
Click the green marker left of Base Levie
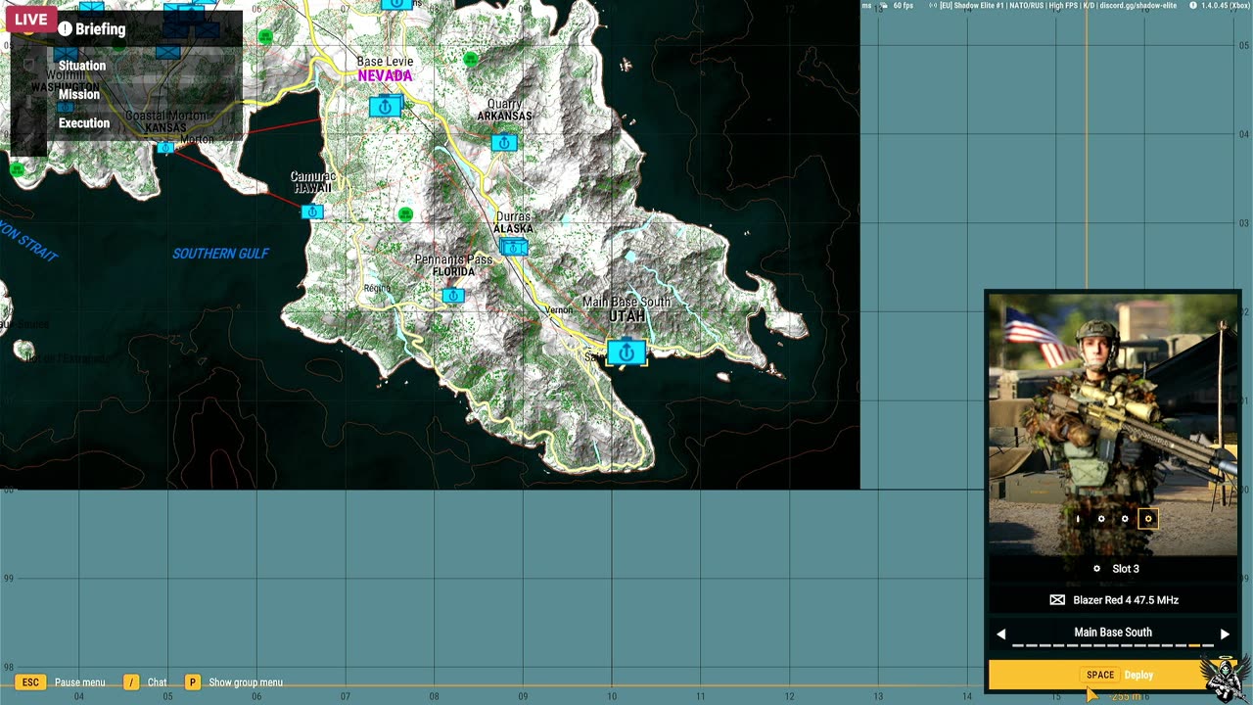(x=265, y=36)
